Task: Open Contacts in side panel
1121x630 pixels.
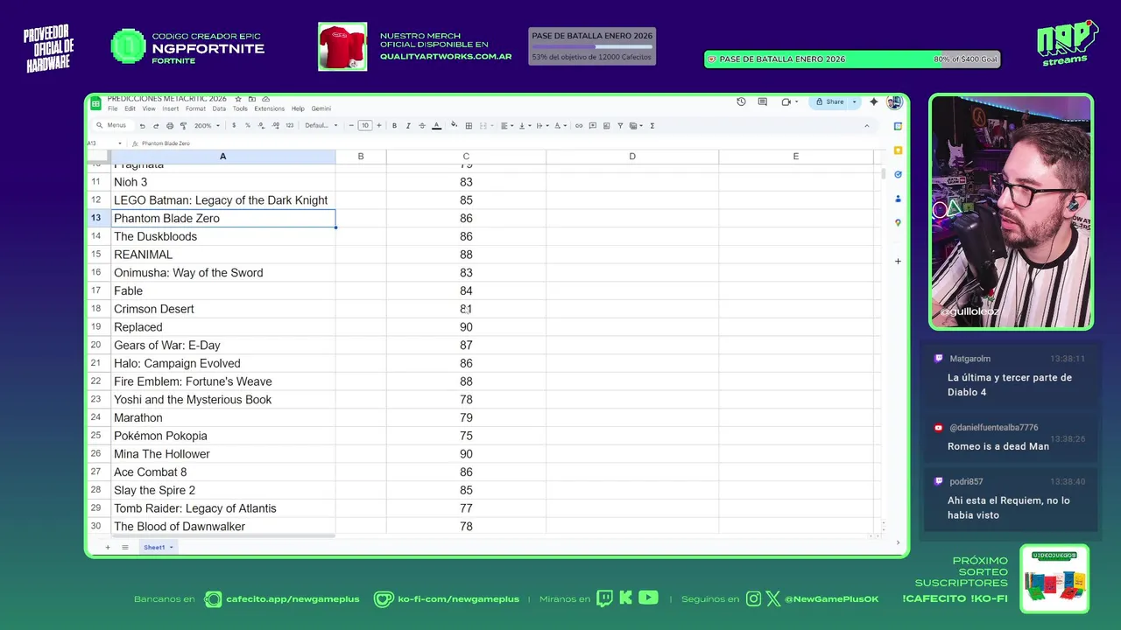Action: 898,199
